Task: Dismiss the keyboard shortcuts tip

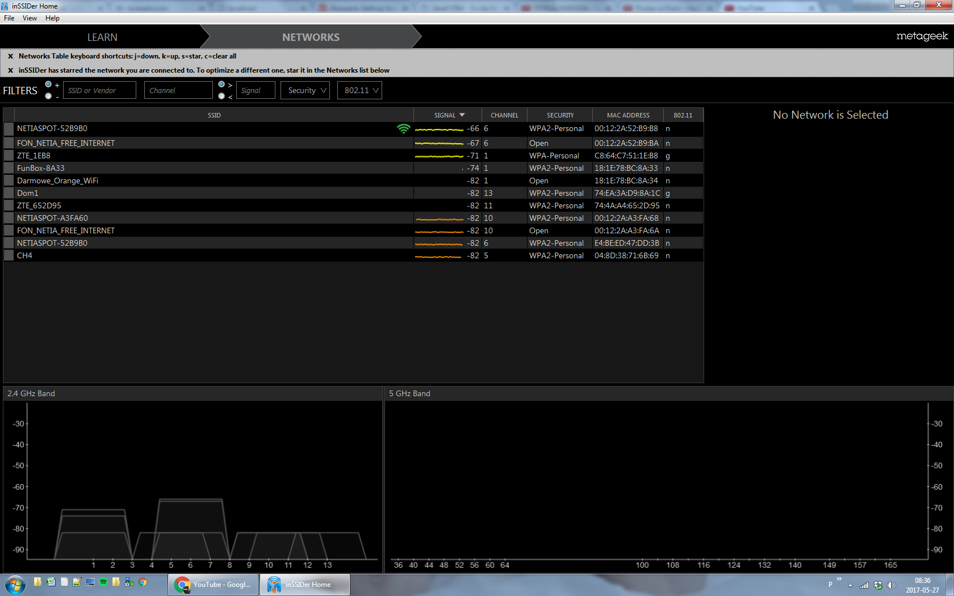Action: pyautogui.click(x=10, y=56)
